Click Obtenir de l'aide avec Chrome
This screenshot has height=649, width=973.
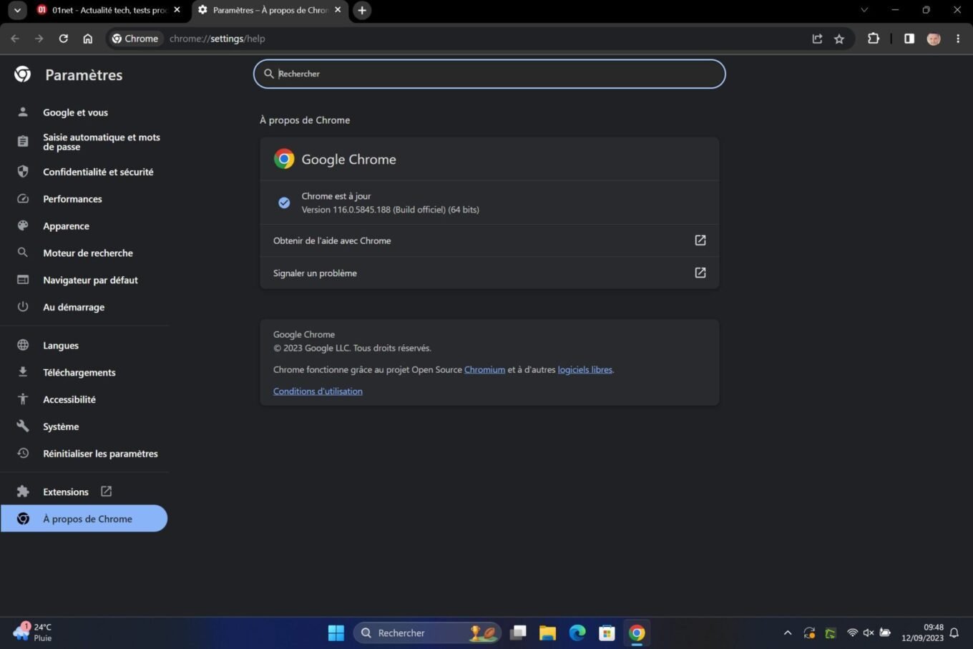tap(489, 240)
